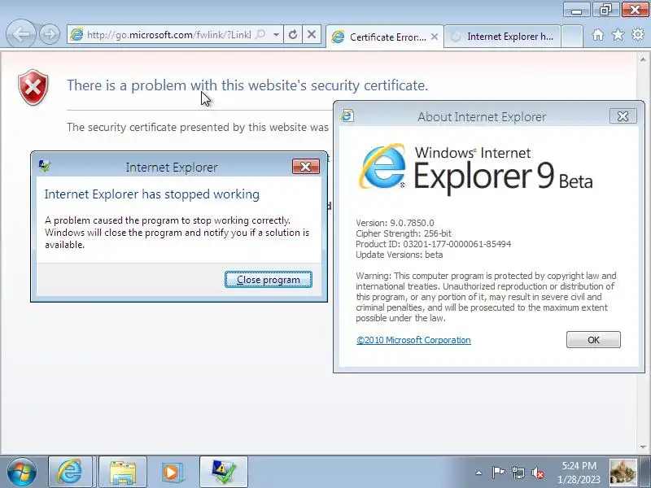The height and width of the screenshot is (488, 651).
Task: Open Action Center flag icon
Action: 498,473
